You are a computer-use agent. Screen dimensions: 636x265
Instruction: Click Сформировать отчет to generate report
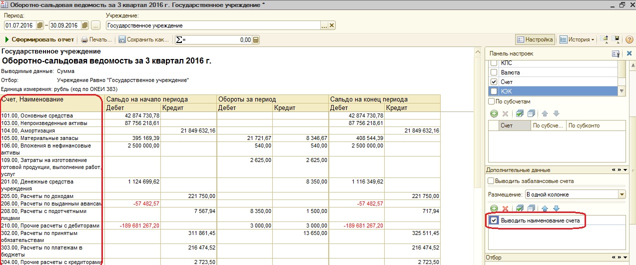(39, 40)
